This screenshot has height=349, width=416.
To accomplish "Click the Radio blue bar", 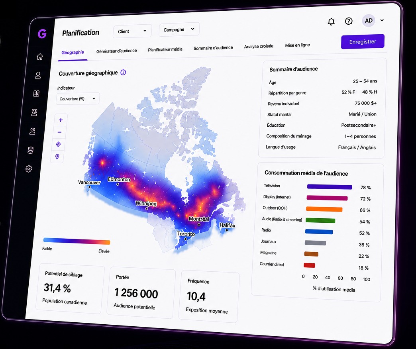I will [319, 232].
